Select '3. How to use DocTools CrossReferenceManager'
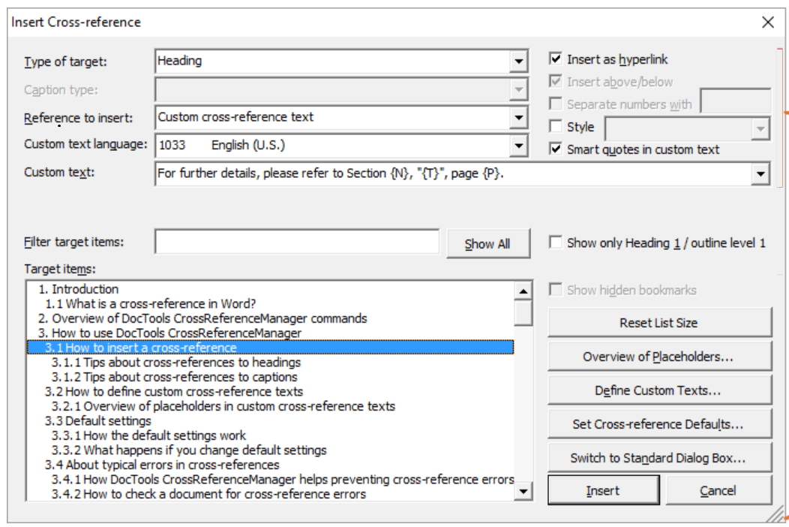This screenshot has width=789, height=527. pos(270,333)
